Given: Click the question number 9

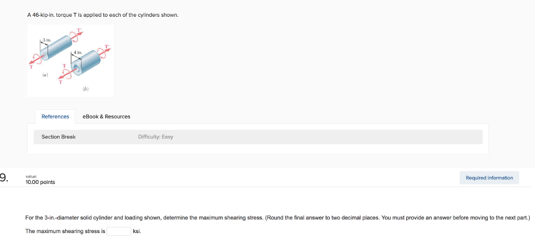Looking at the screenshot, I should coord(4,178).
